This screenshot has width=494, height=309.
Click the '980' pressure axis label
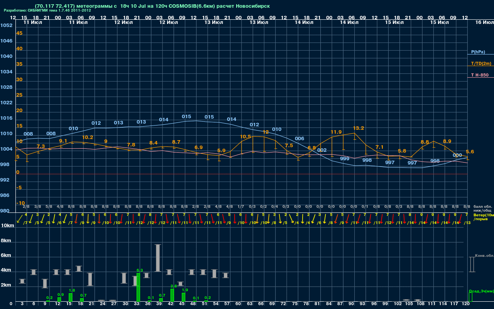5,211
